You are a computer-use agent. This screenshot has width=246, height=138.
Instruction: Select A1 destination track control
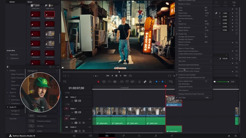click(66, 118)
